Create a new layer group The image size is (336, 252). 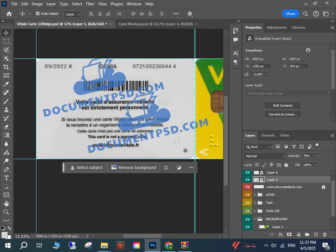point(307,234)
